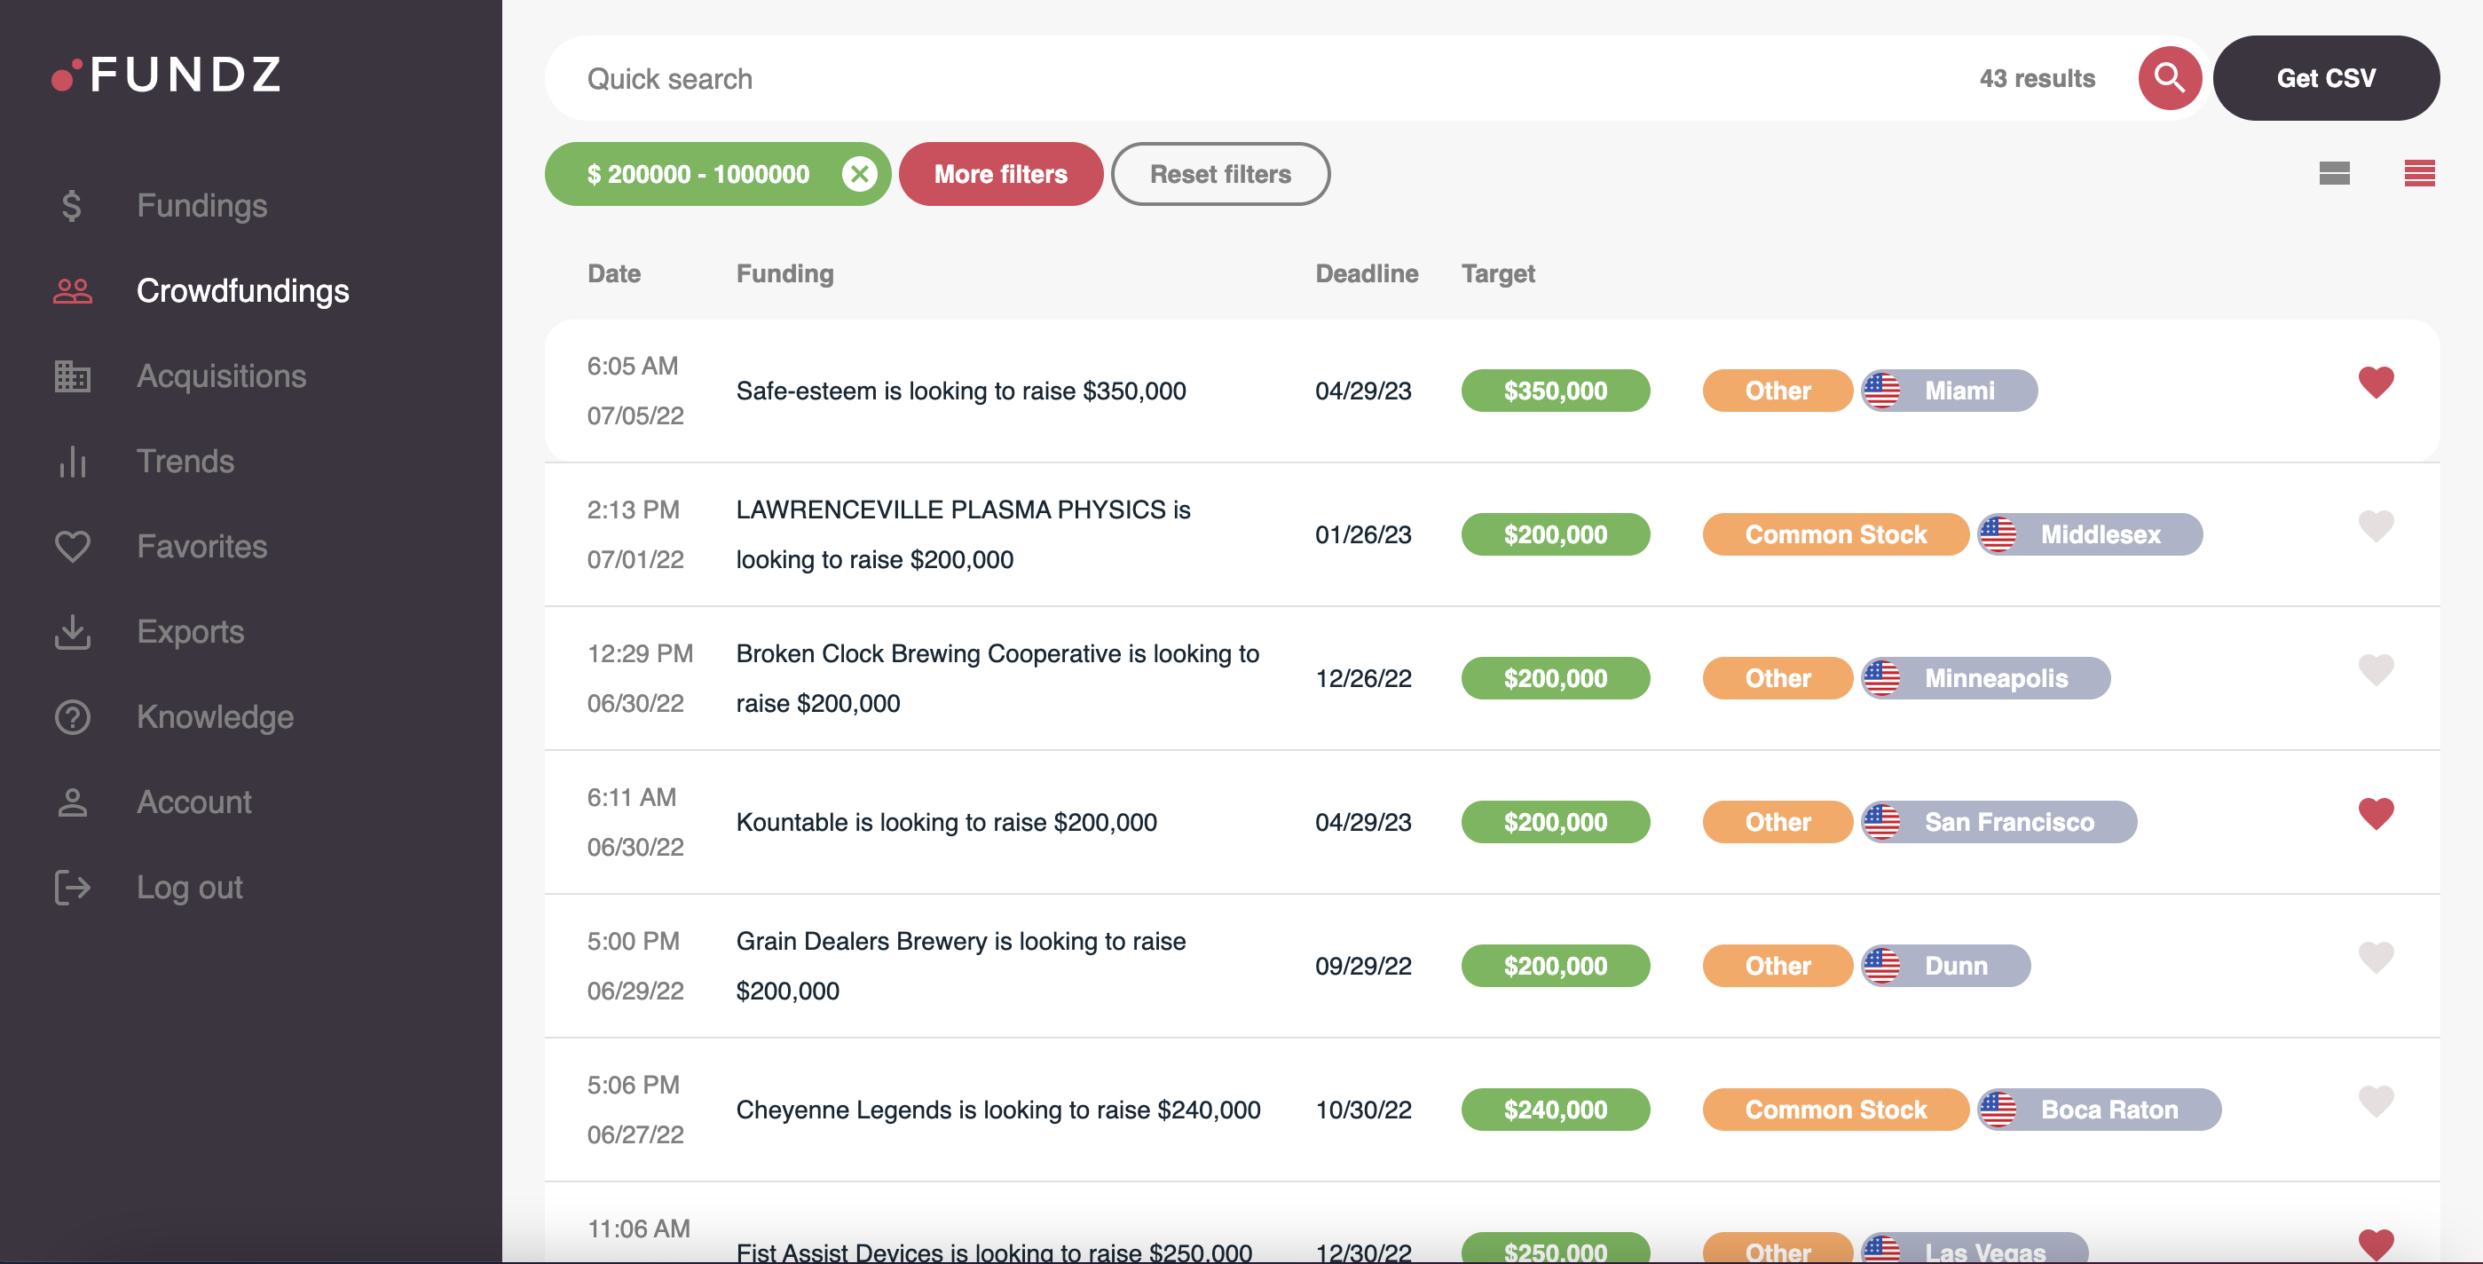Click the Account person icon
Viewport: 2483px width, 1264px height.
(x=71, y=802)
